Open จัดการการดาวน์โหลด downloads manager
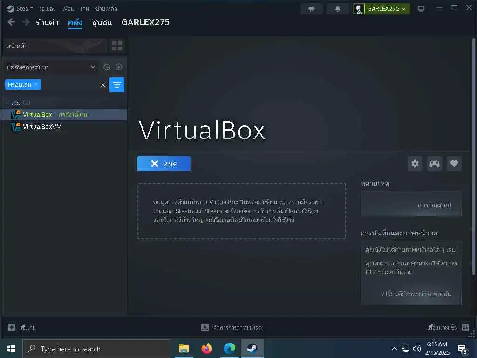This screenshot has height=358, width=477. tap(232, 328)
